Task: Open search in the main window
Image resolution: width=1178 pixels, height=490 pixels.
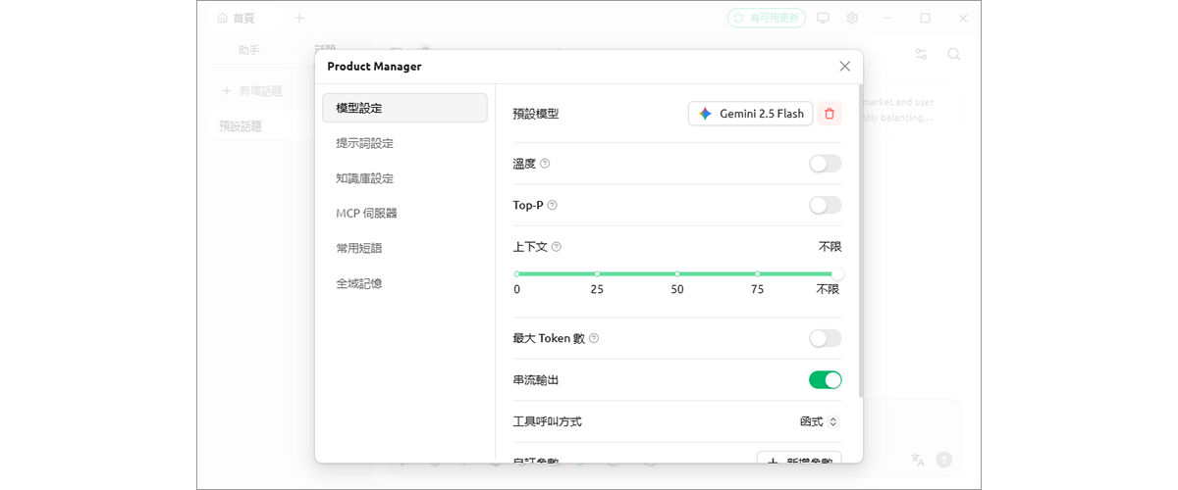Action: click(x=953, y=54)
